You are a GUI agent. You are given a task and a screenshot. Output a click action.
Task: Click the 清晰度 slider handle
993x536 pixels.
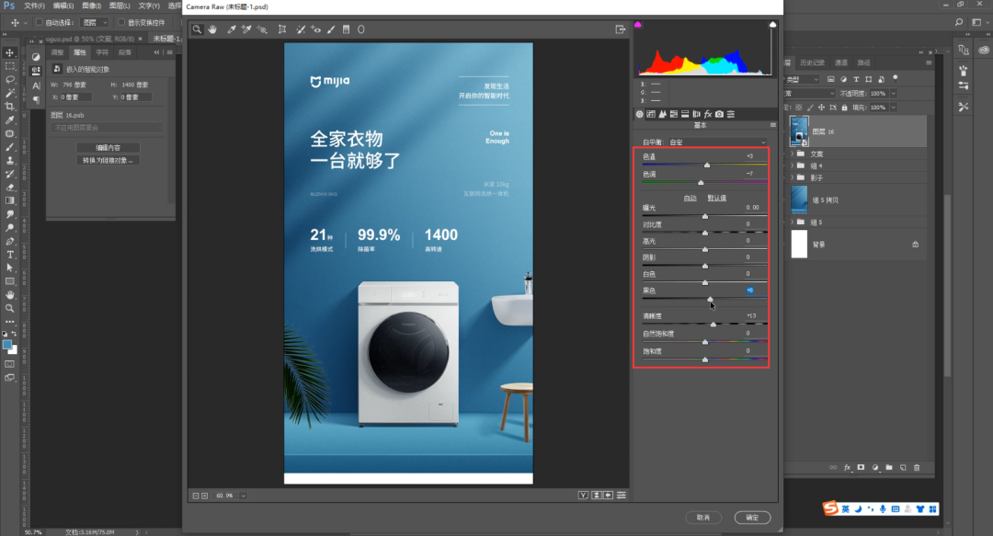(x=713, y=325)
